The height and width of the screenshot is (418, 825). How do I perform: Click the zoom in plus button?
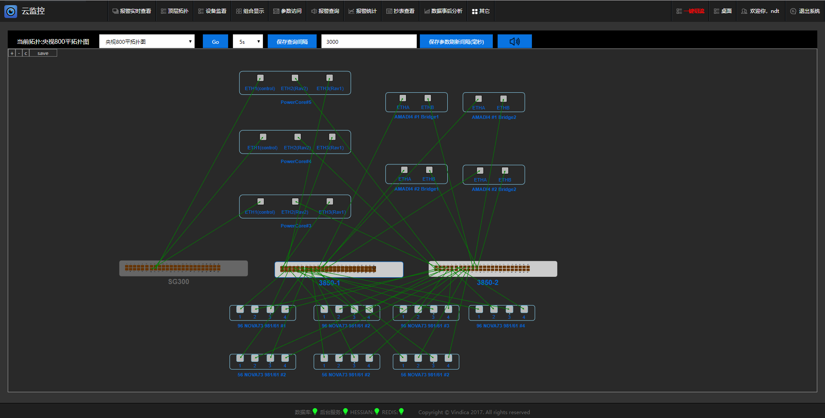[x=12, y=53]
